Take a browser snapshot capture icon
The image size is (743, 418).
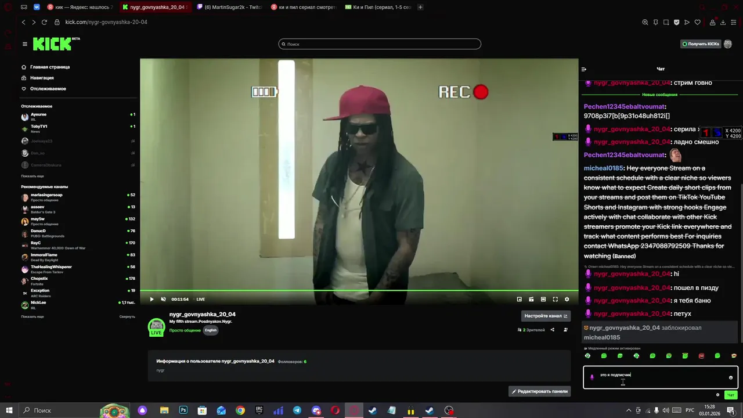click(x=666, y=22)
